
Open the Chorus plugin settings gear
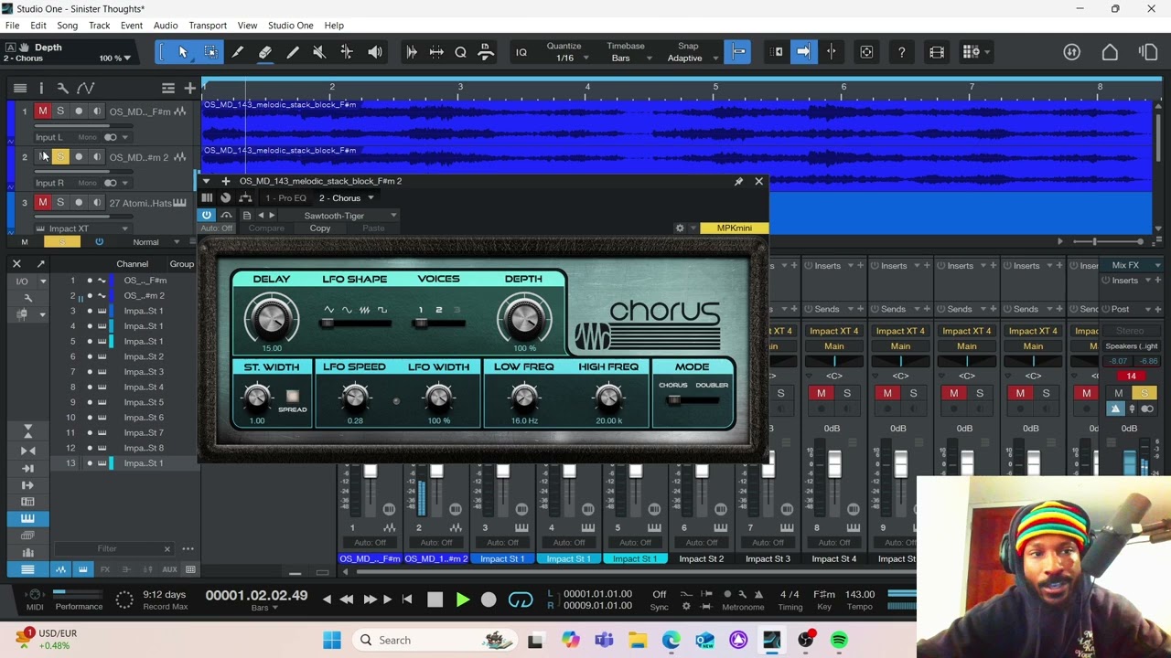pyautogui.click(x=679, y=228)
